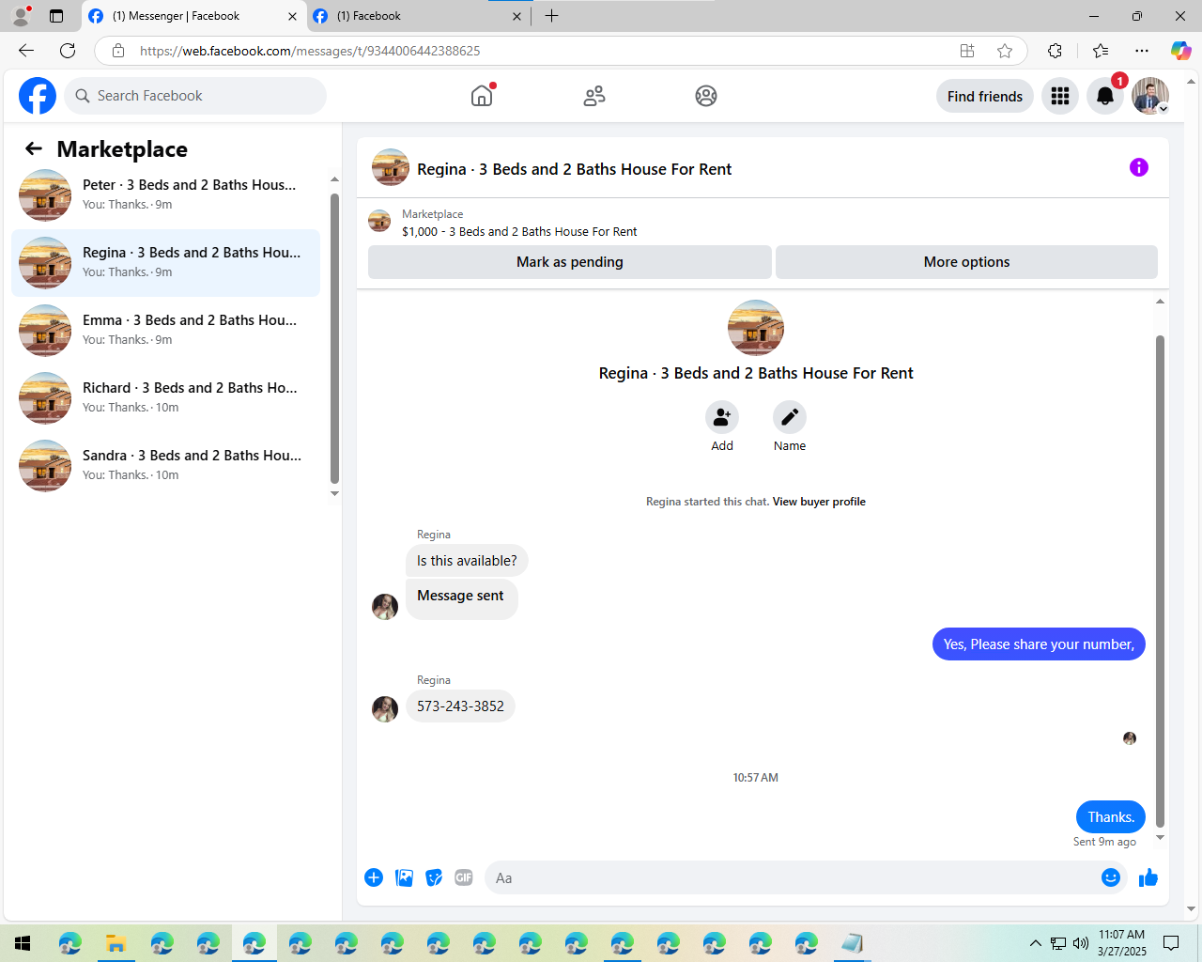Click conversation list scrollbar down arrow
Screen dimensions: 1202x962
[x=334, y=493]
